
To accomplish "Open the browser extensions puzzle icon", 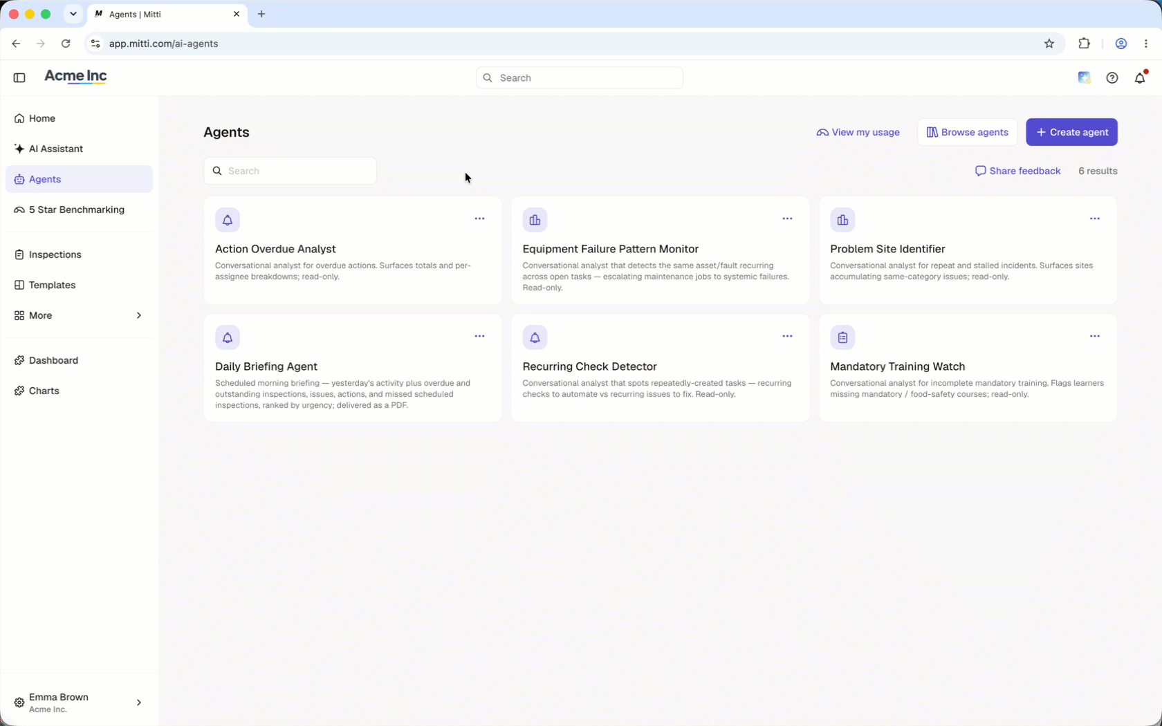I will pos(1084,44).
